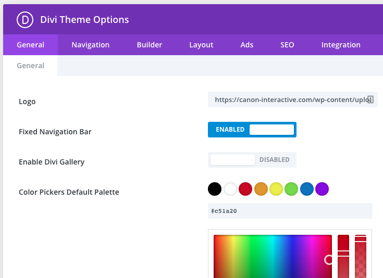Switch to the Integration tab
This screenshot has width=383, height=278.
[341, 45]
